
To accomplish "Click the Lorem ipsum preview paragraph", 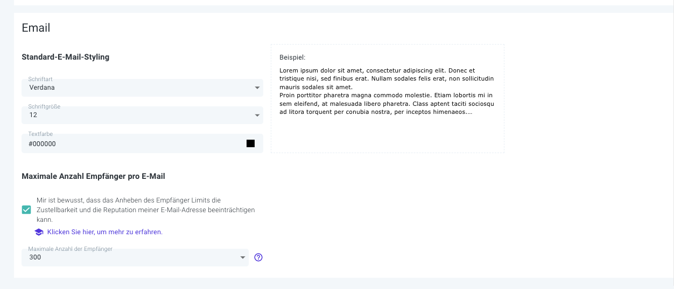I will click(387, 79).
